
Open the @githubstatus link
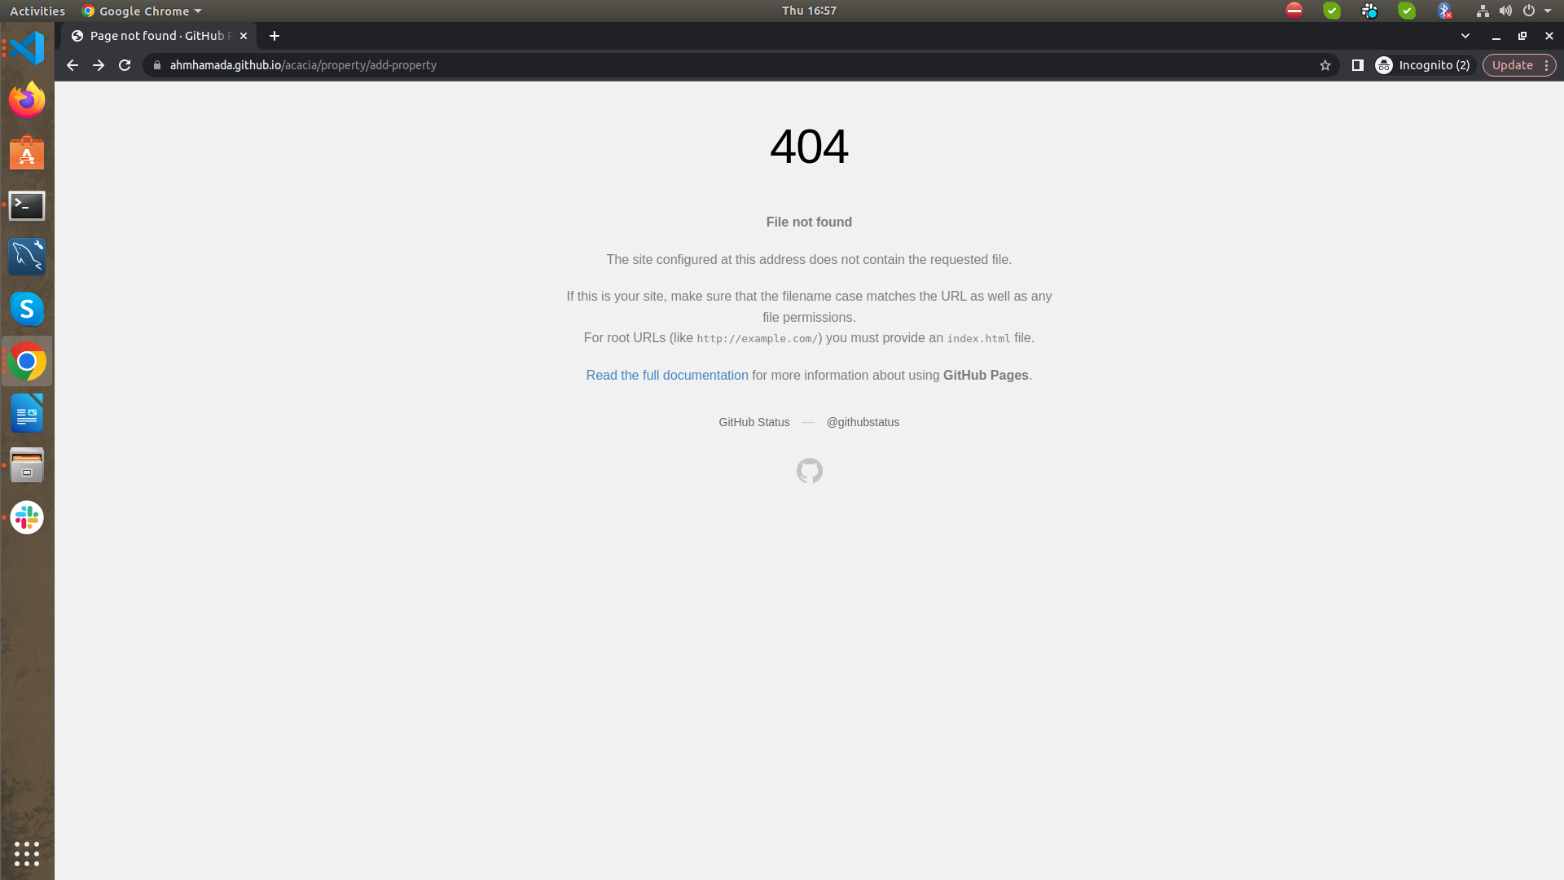tap(863, 422)
